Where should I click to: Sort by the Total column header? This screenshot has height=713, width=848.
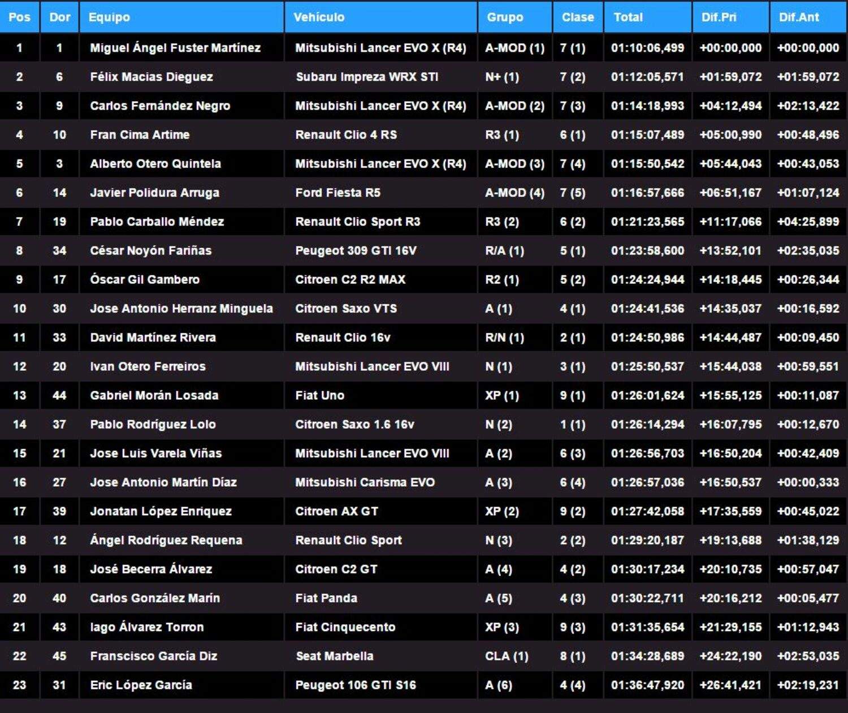point(628,17)
